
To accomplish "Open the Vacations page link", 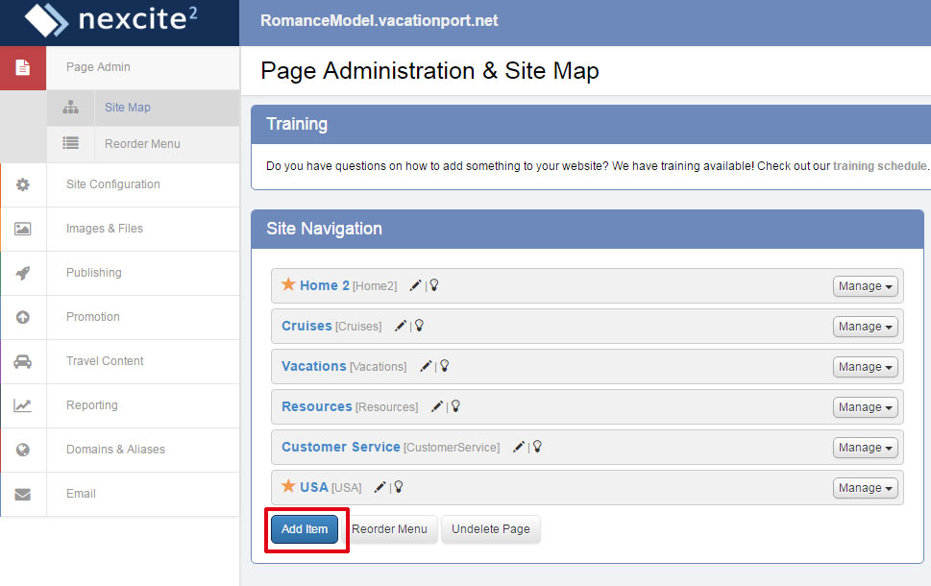I will (x=313, y=366).
